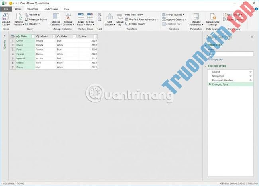Click the Red cell in Color column
This screenshot has width=259, height=186.
coord(66,58)
